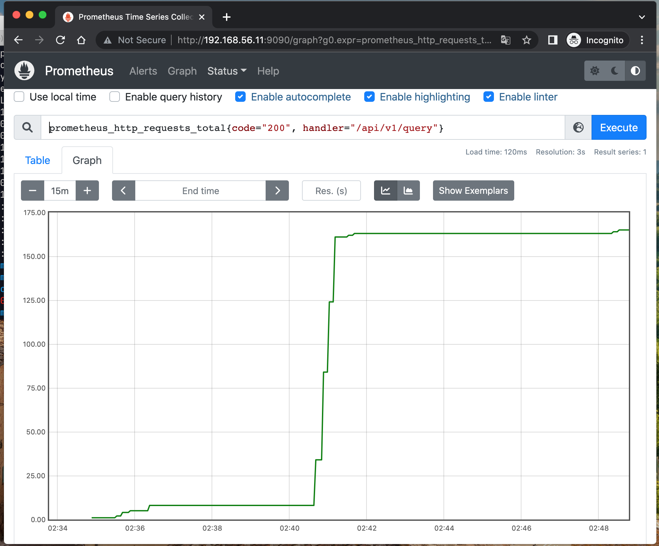
Task: Translate this page icon
Action: click(506, 40)
